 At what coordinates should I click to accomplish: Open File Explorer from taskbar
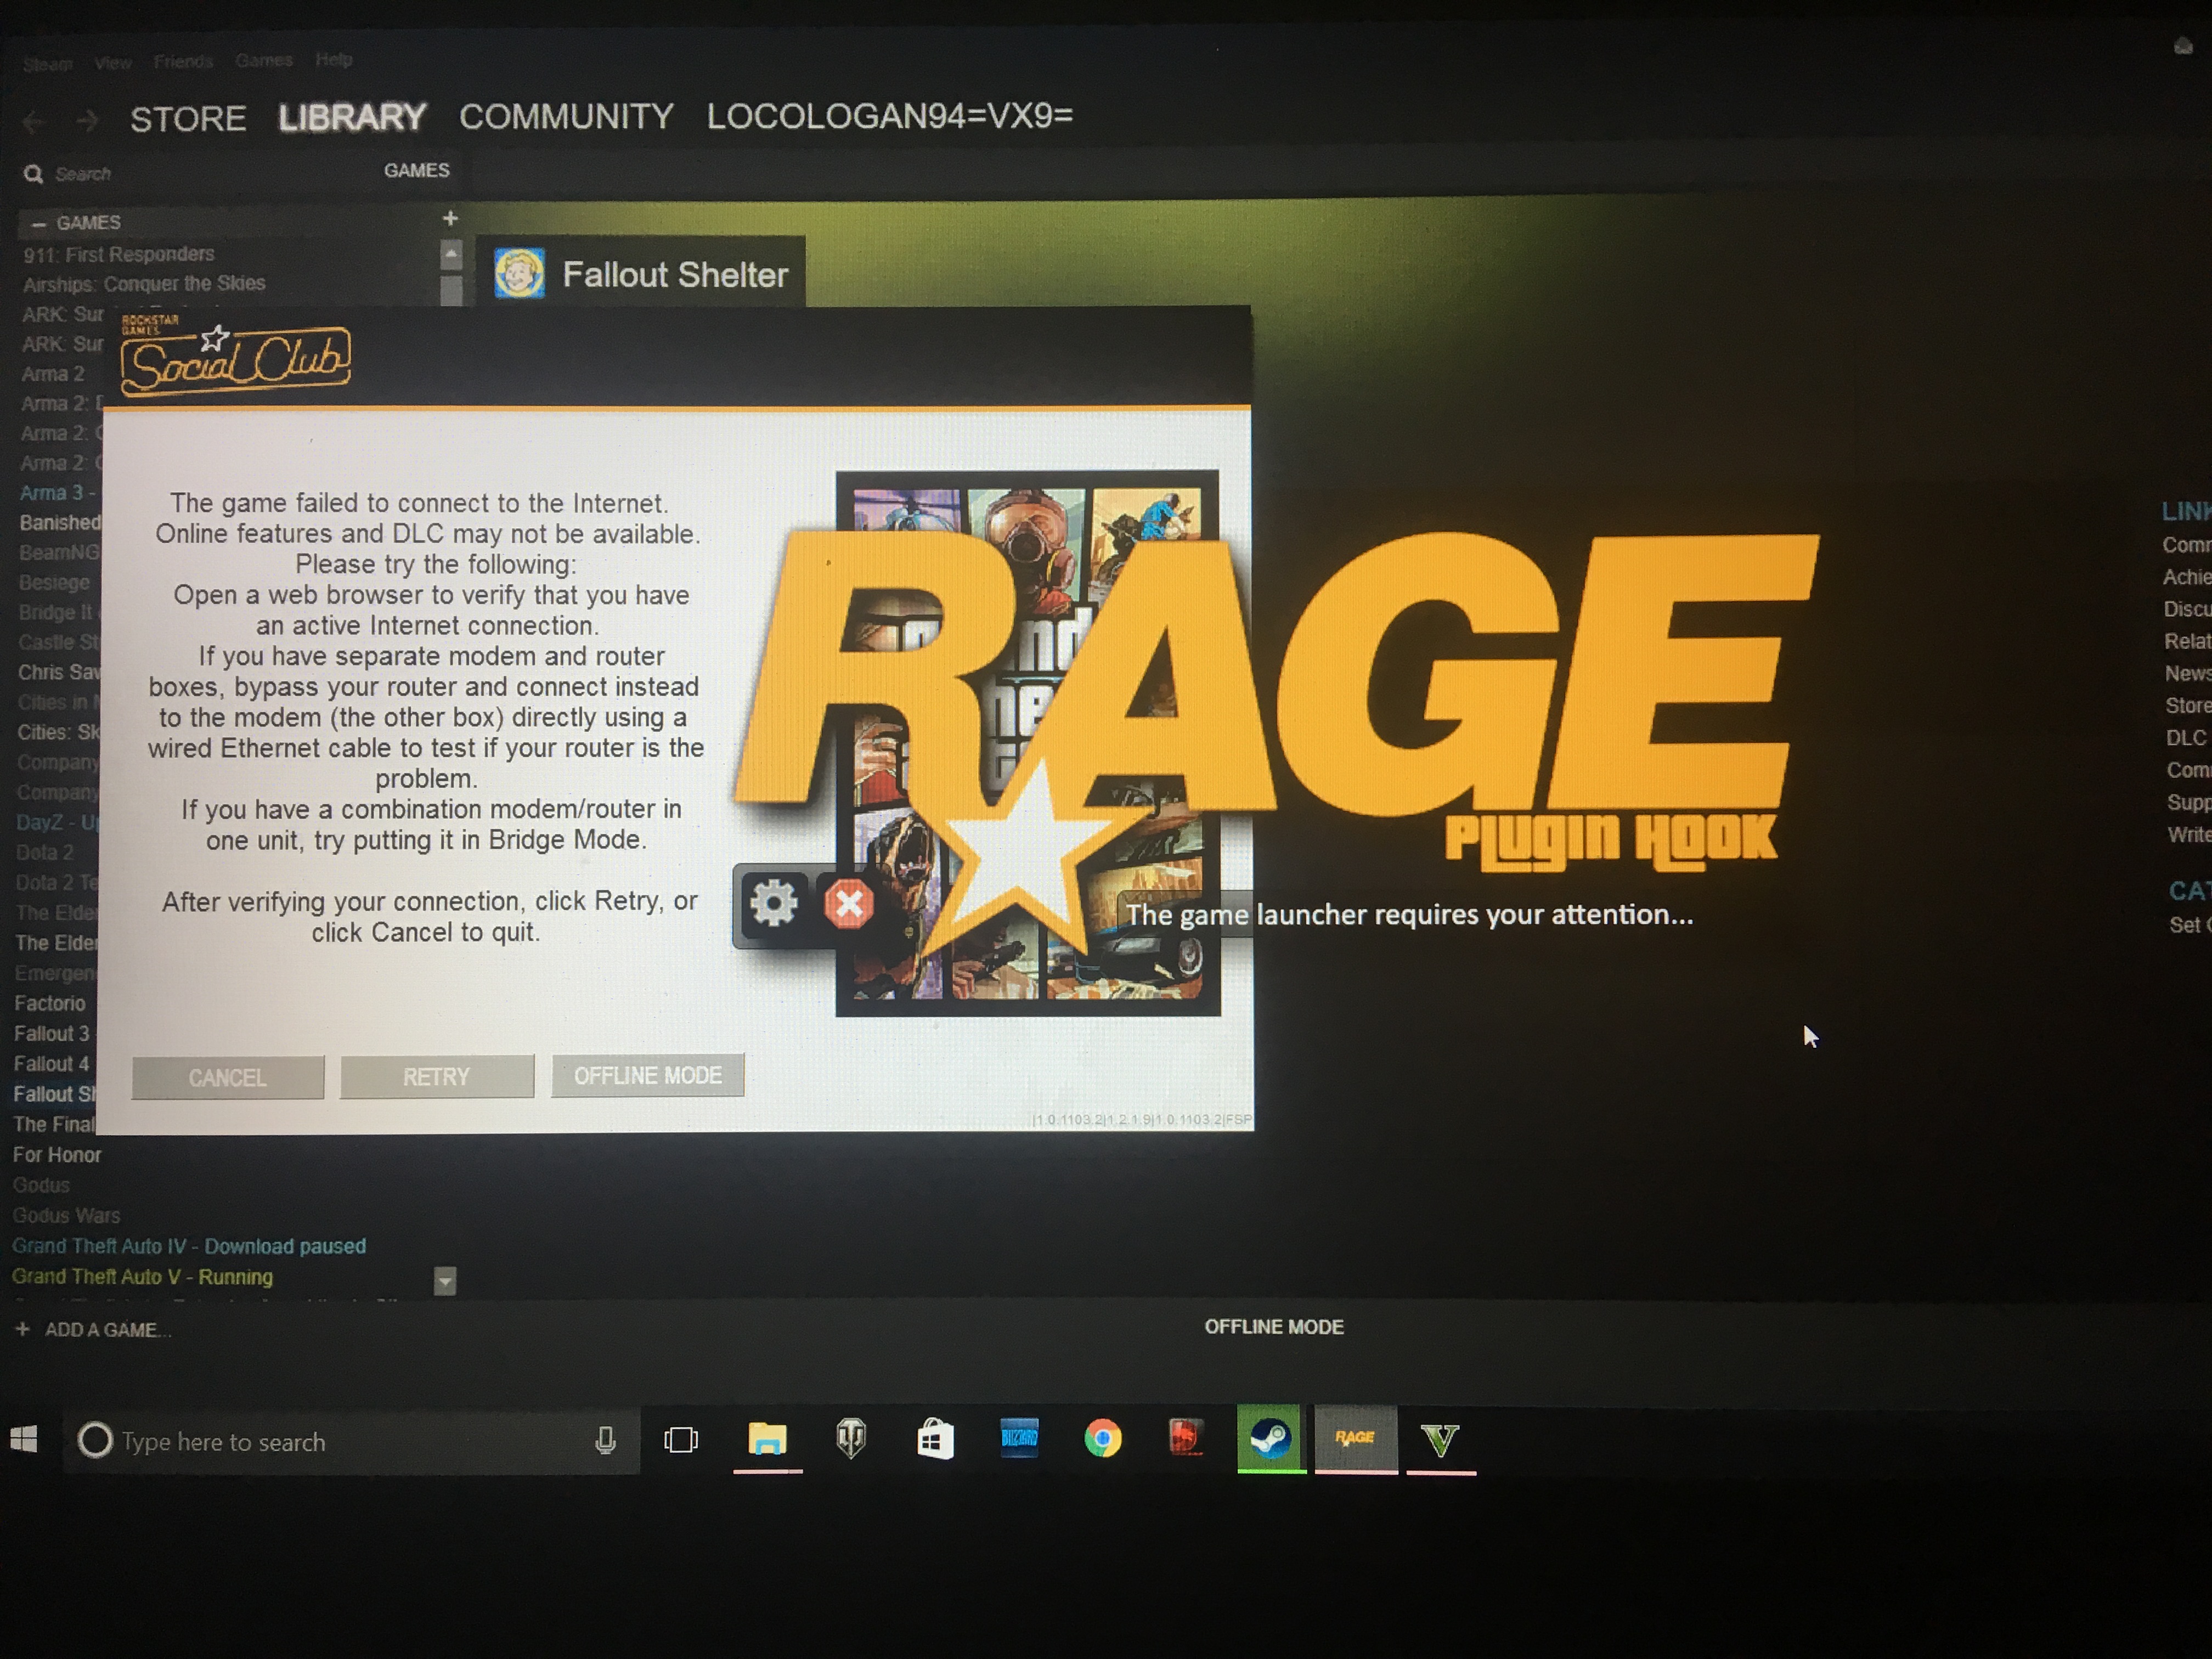tap(767, 1439)
